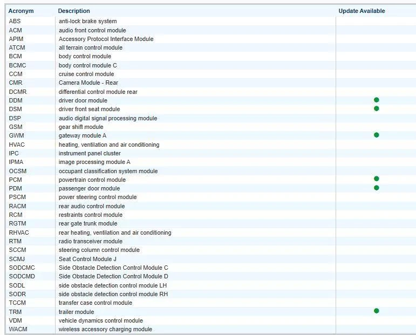
Task: Click PCM powertrain update available dot
Action: click(x=376, y=179)
